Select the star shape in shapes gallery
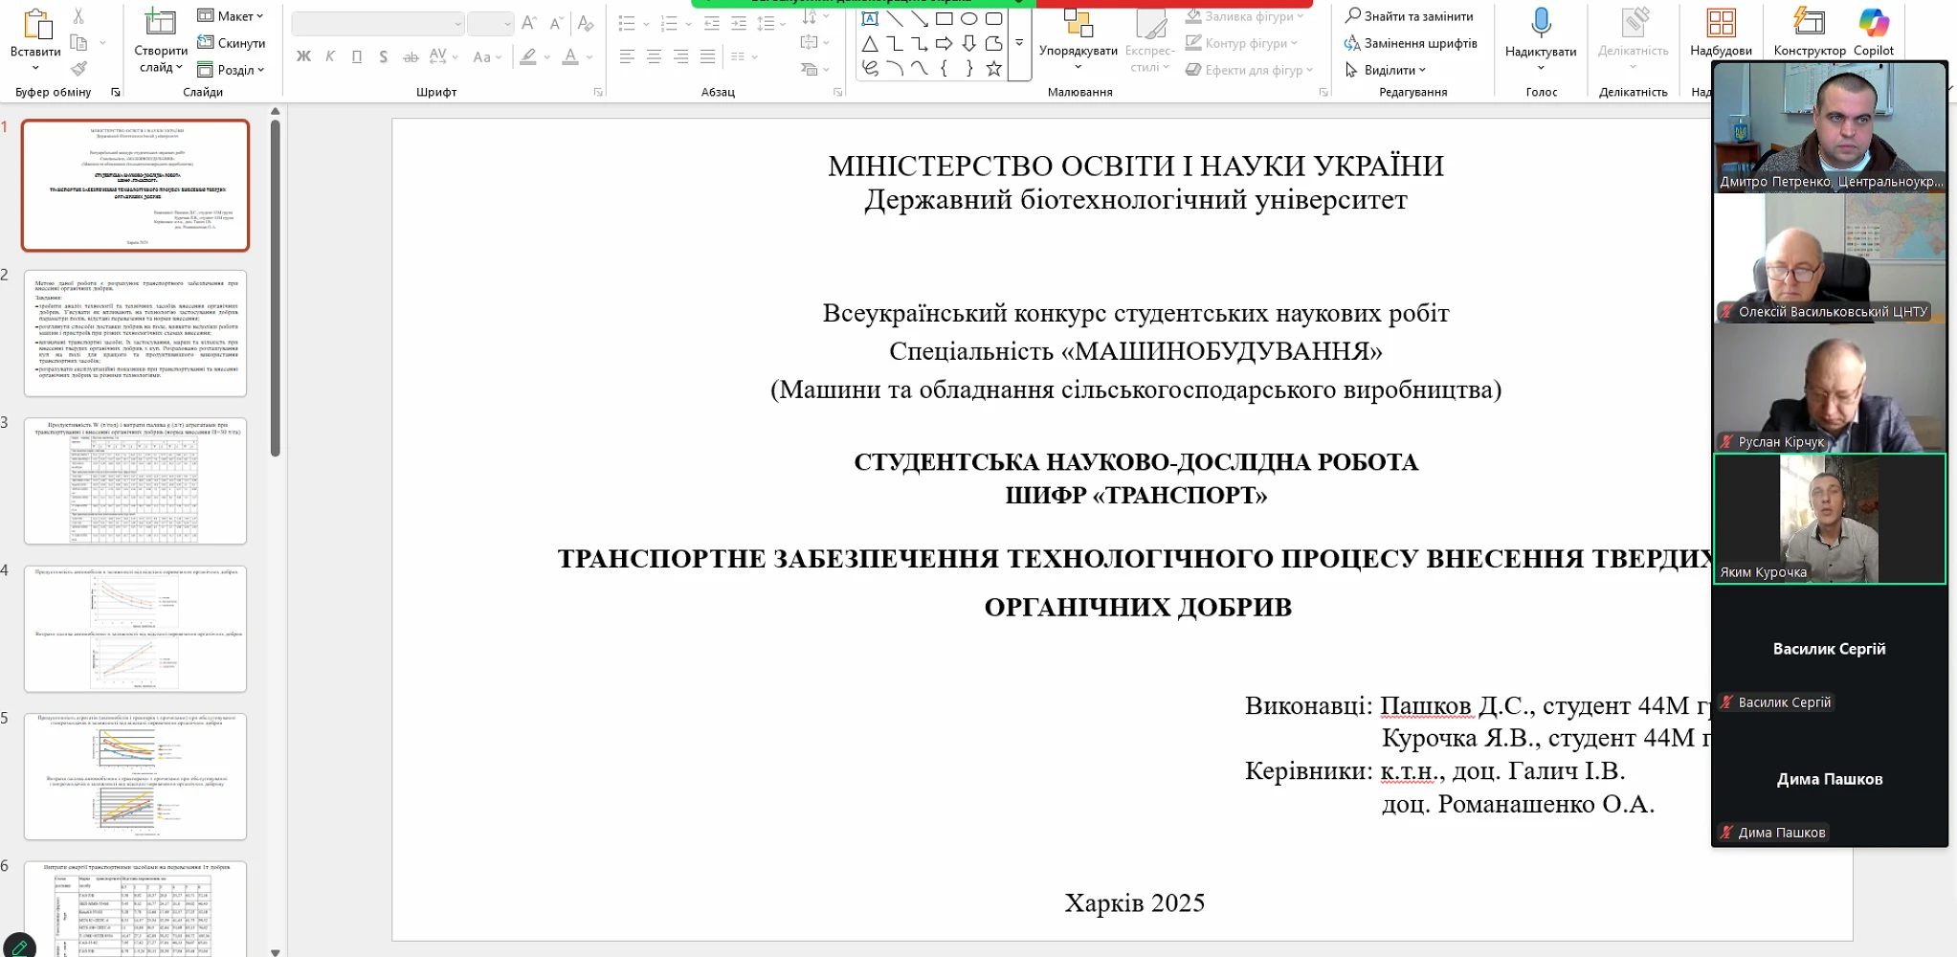The image size is (1957, 957). coord(993,68)
